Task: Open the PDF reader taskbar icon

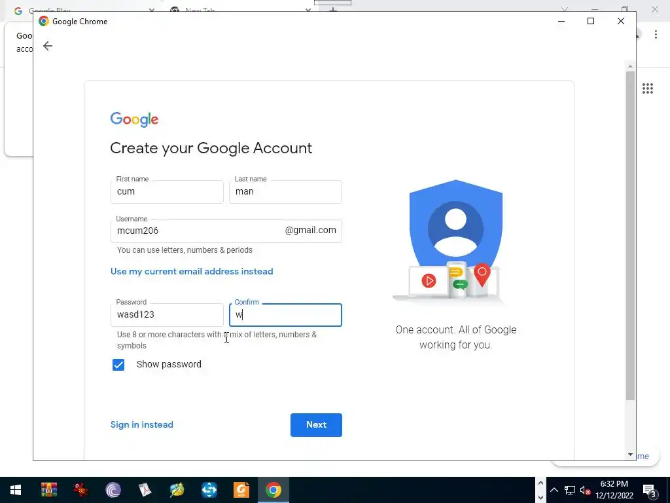Action: click(145, 490)
